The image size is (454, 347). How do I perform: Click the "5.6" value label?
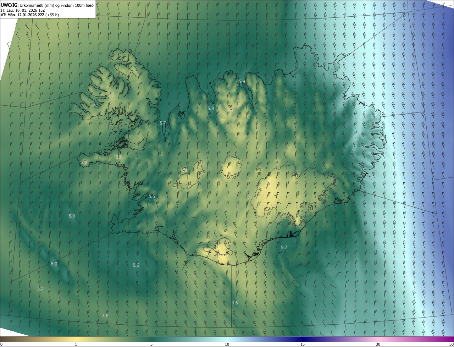coord(136,265)
